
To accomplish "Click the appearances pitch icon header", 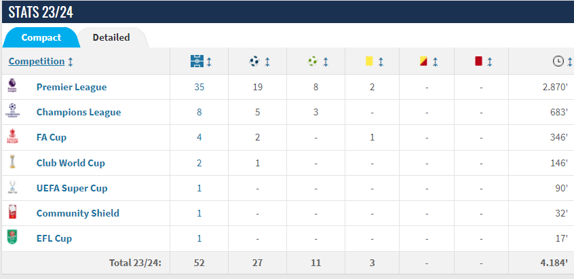I will click(x=197, y=61).
